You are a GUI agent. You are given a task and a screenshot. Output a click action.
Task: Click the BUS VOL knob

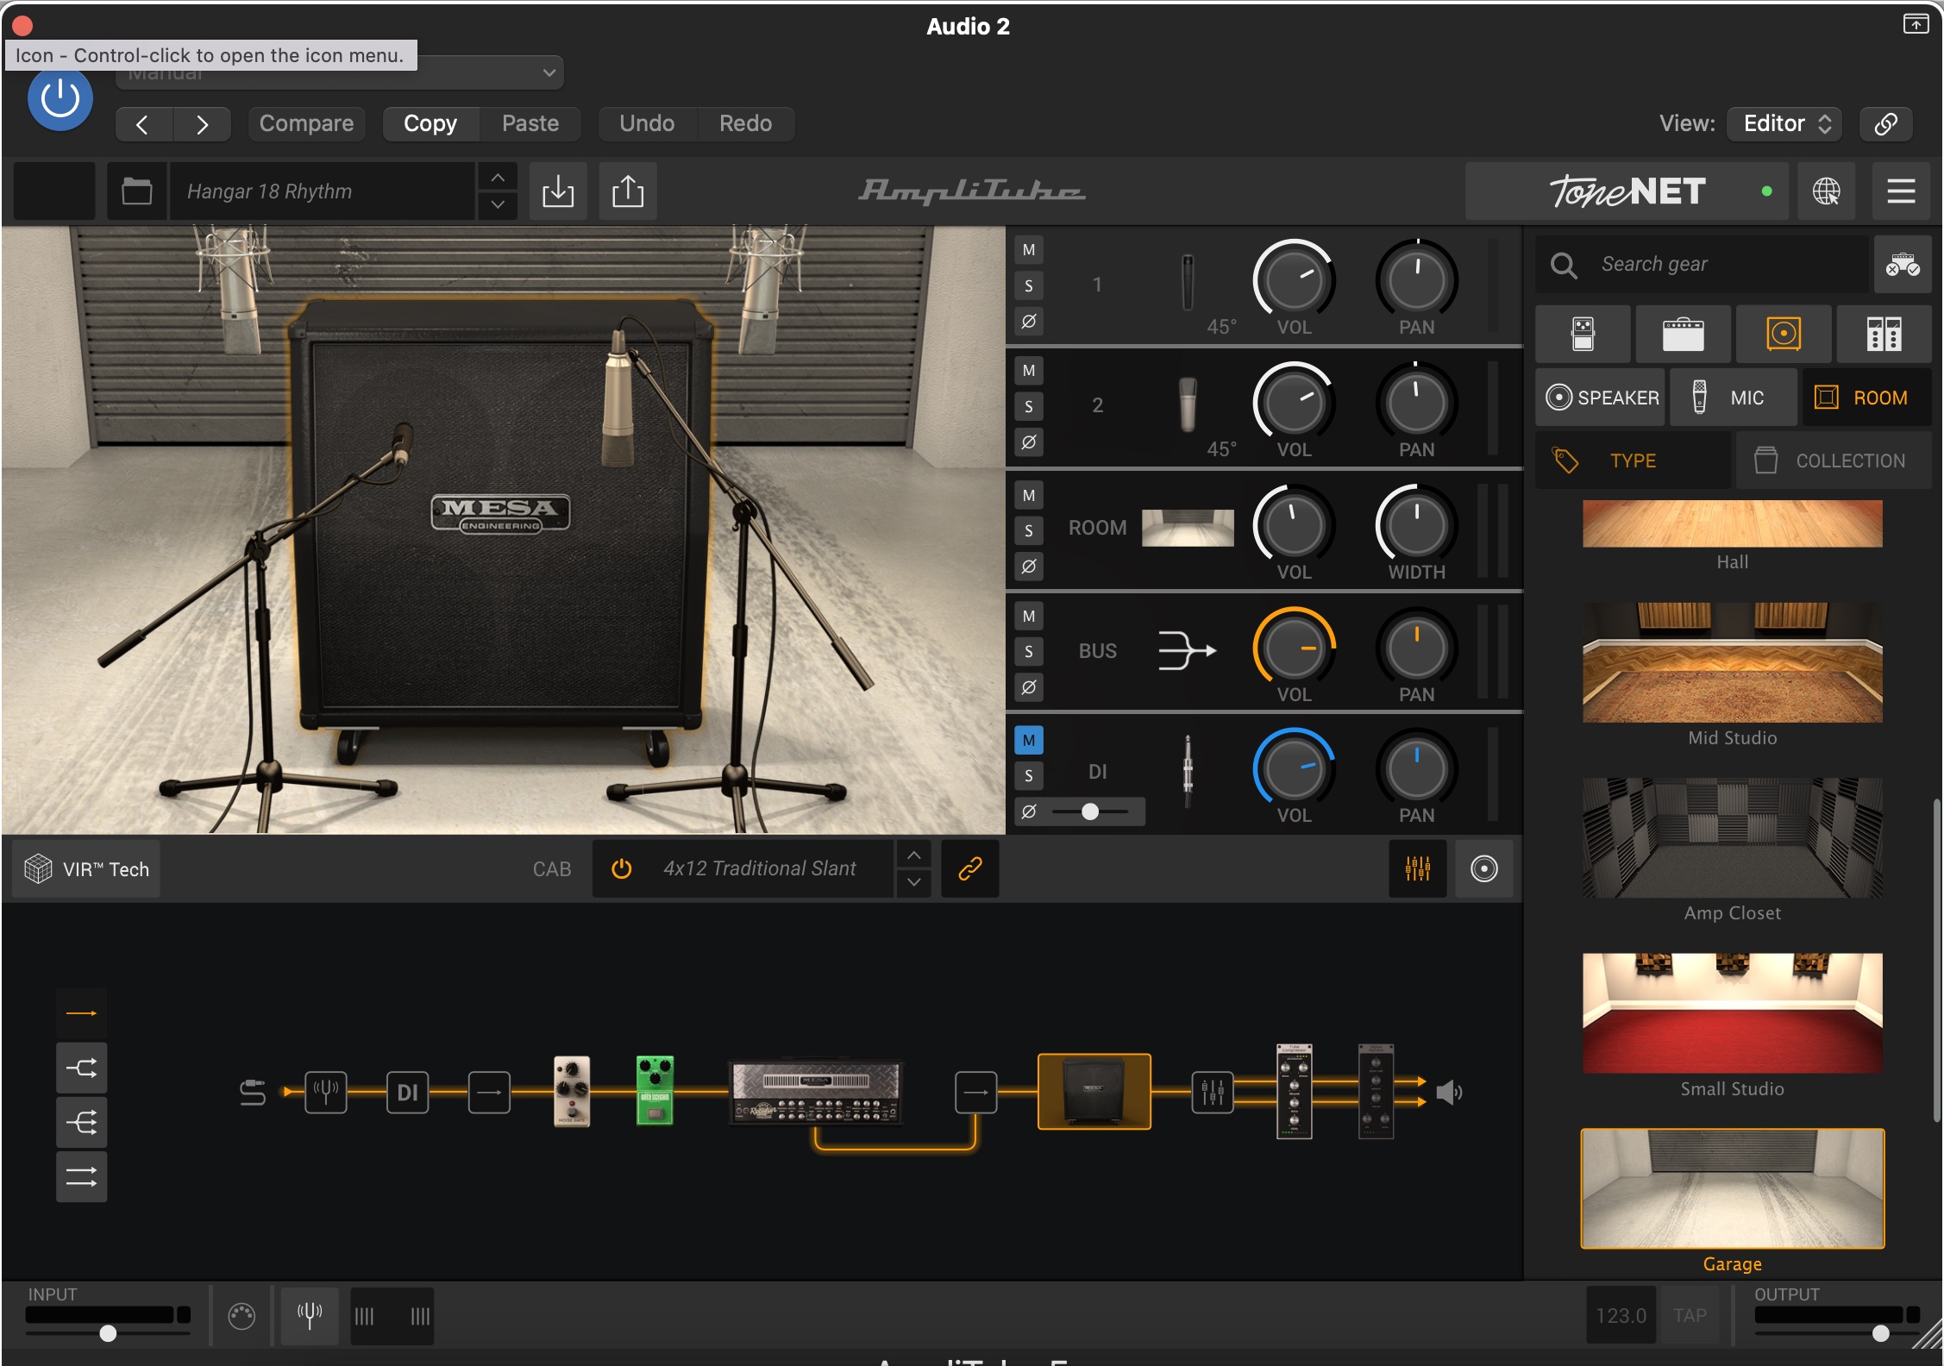(x=1294, y=649)
